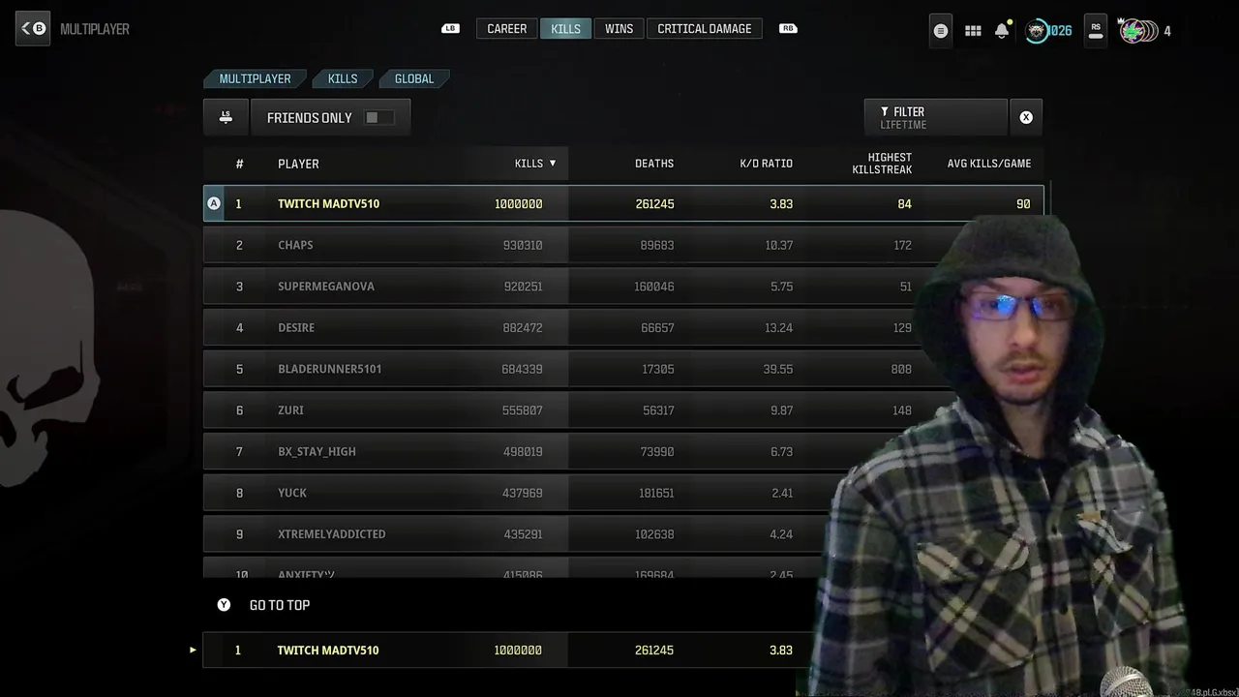Click the MULTIPLAYER title in header
Image resolution: width=1239 pixels, height=697 pixels.
pyautogui.click(x=95, y=29)
